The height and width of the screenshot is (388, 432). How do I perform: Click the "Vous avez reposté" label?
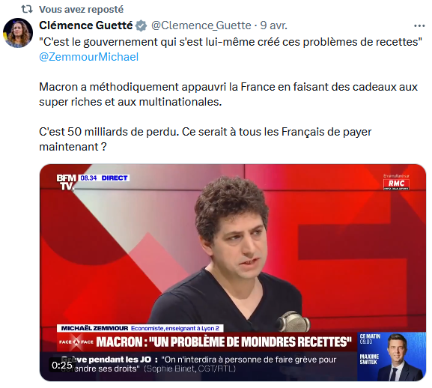pyautogui.click(x=82, y=10)
